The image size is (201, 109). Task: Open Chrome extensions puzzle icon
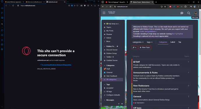(x=185, y=7)
